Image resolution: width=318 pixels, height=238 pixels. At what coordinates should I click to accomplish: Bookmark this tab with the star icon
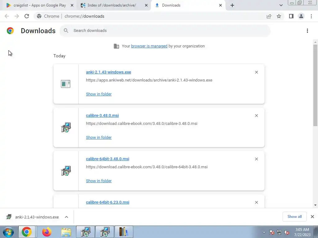[x=279, y=16]
